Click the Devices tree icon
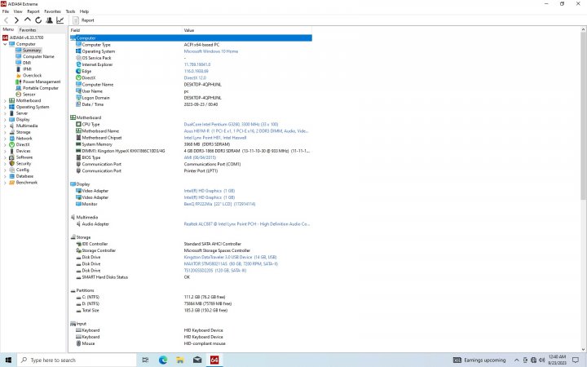The height and width of the screenshot is (367, 587). tap(11, 151)
